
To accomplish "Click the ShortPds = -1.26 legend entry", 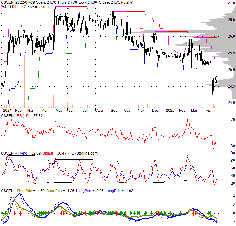I will tap(60, 191).
